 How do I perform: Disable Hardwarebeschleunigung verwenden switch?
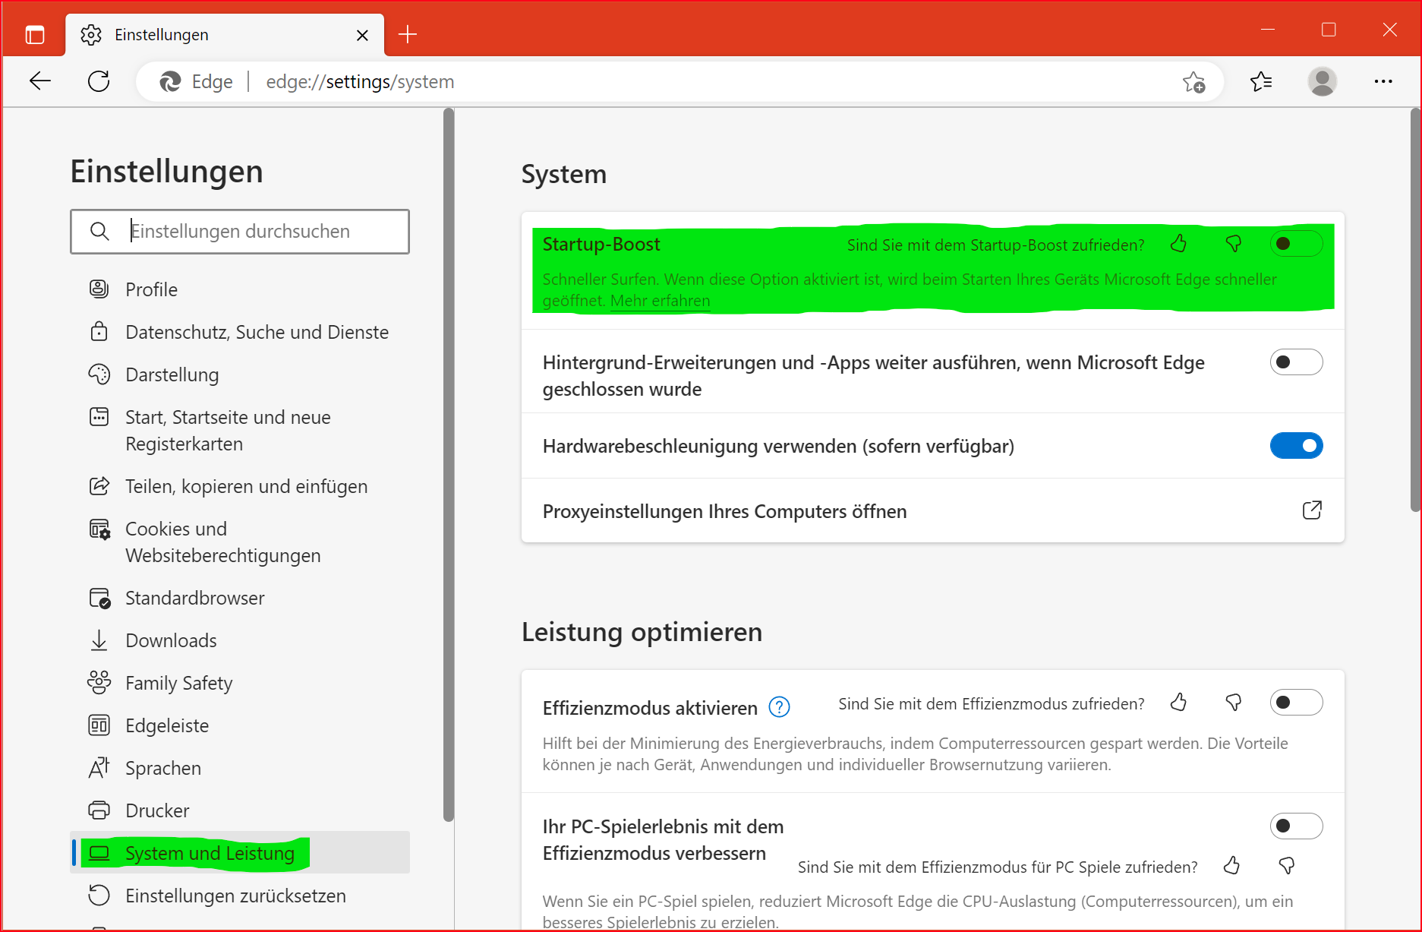pos(1296,446)
